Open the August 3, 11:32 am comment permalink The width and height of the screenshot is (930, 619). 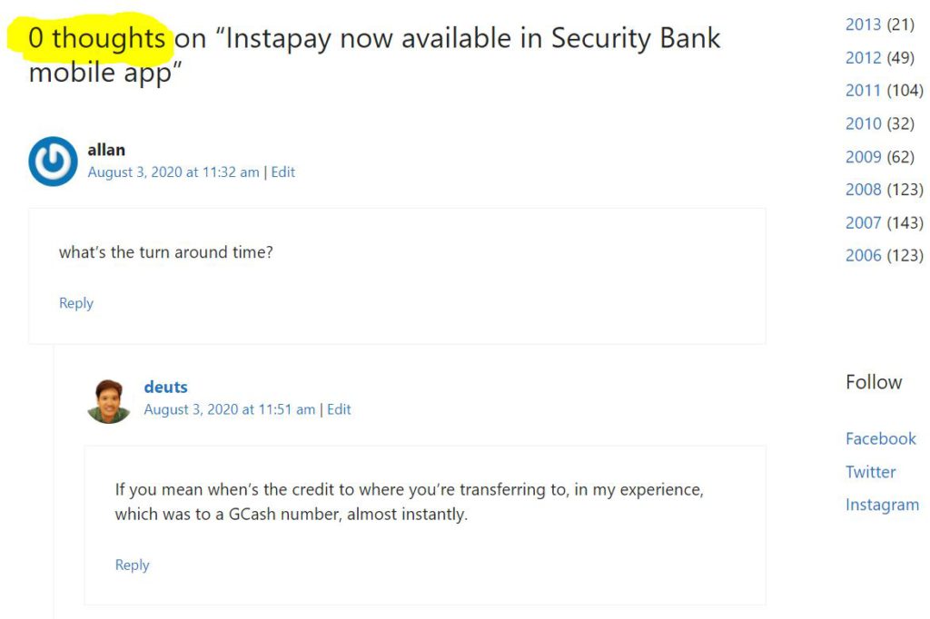click(x=173, y=172)
